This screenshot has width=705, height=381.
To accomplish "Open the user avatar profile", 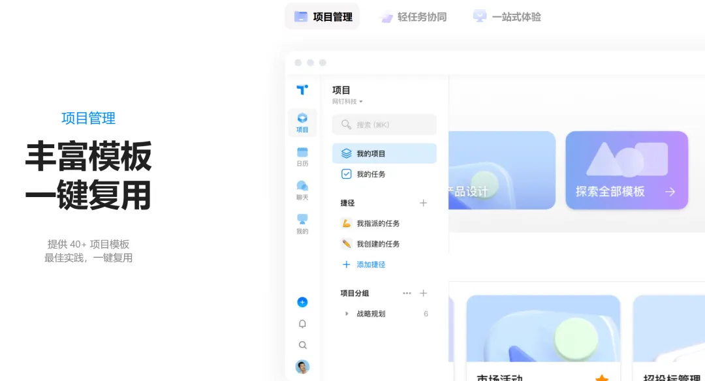I will click(x=302, y=367).
